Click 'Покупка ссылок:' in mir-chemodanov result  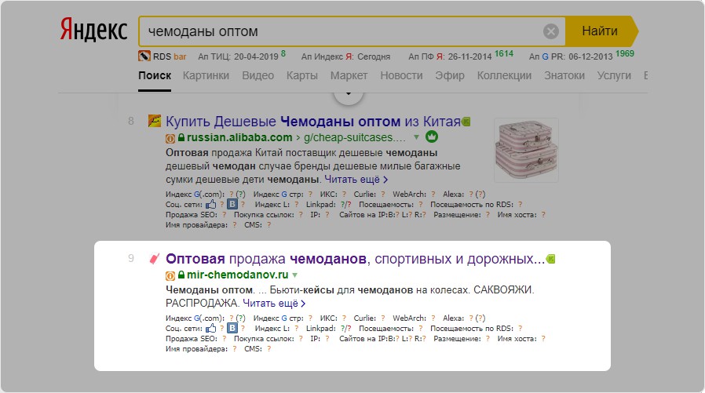(264, 339)
